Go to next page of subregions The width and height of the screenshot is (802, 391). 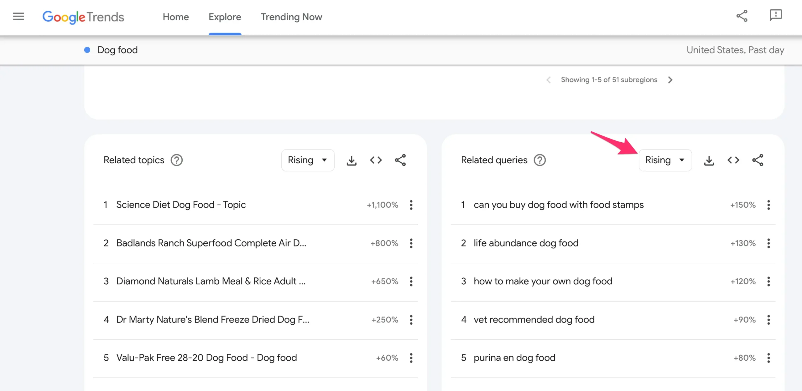coord(670,80)
